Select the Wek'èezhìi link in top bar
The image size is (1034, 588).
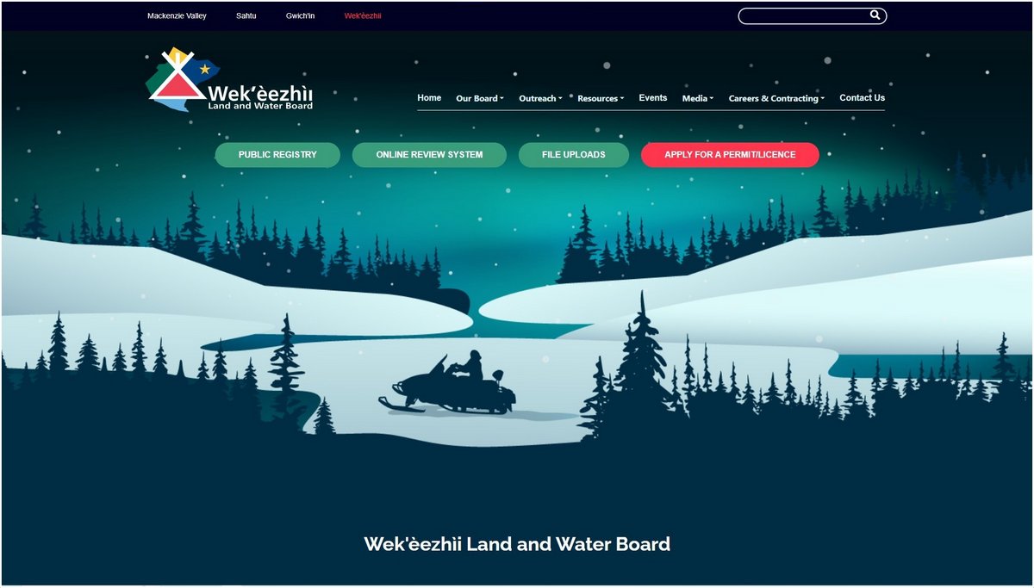click(363, 15)
